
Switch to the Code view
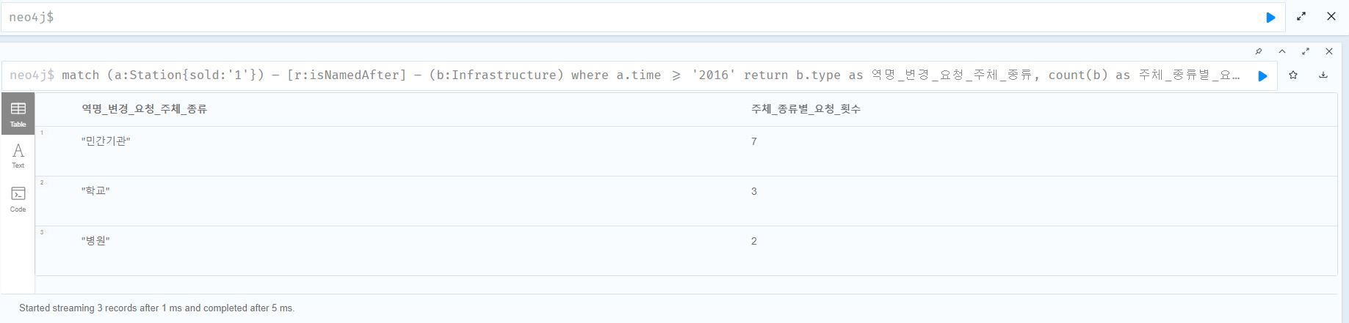pos(18,198)
